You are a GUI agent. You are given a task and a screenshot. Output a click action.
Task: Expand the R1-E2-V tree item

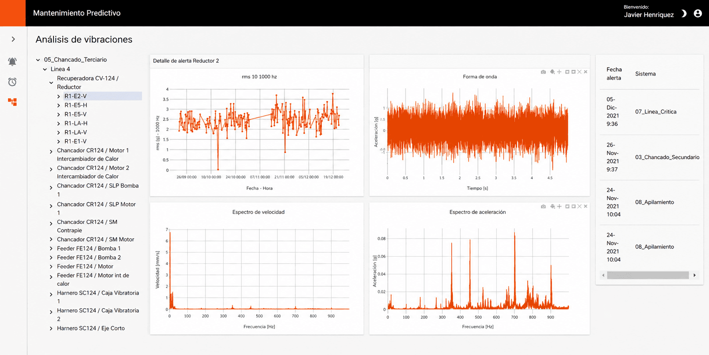[58, 96]
